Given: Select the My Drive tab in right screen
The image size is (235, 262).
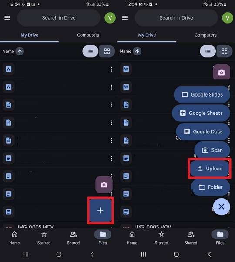Looking at the screenshot, I should tap(147, 35).
